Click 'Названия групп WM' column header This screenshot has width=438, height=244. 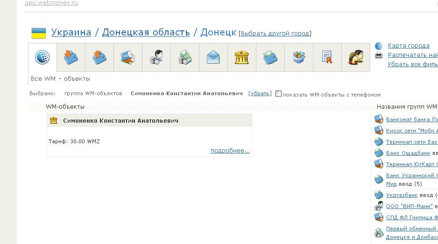[x=407, y=107]
